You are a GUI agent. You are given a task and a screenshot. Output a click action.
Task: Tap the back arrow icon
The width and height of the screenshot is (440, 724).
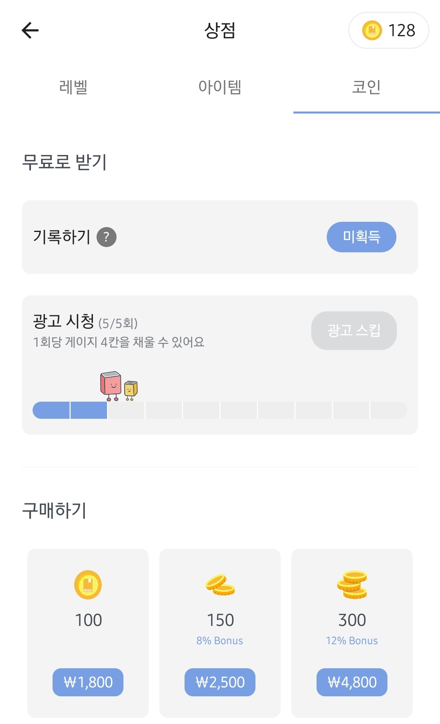30,30
